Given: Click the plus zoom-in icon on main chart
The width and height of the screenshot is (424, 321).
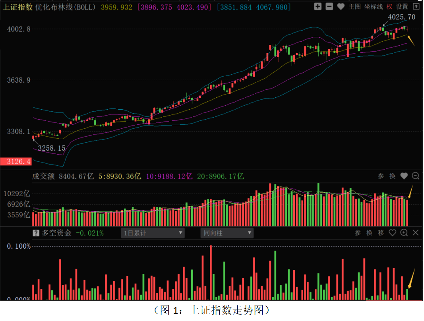Looking at the screenshot, I should pyautogui.click(x=318, y=6).
